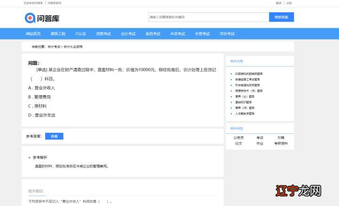The width and height of the screenshot is (339, 206).
Task: Click the 考试 tag
Action: pos(259,138)
